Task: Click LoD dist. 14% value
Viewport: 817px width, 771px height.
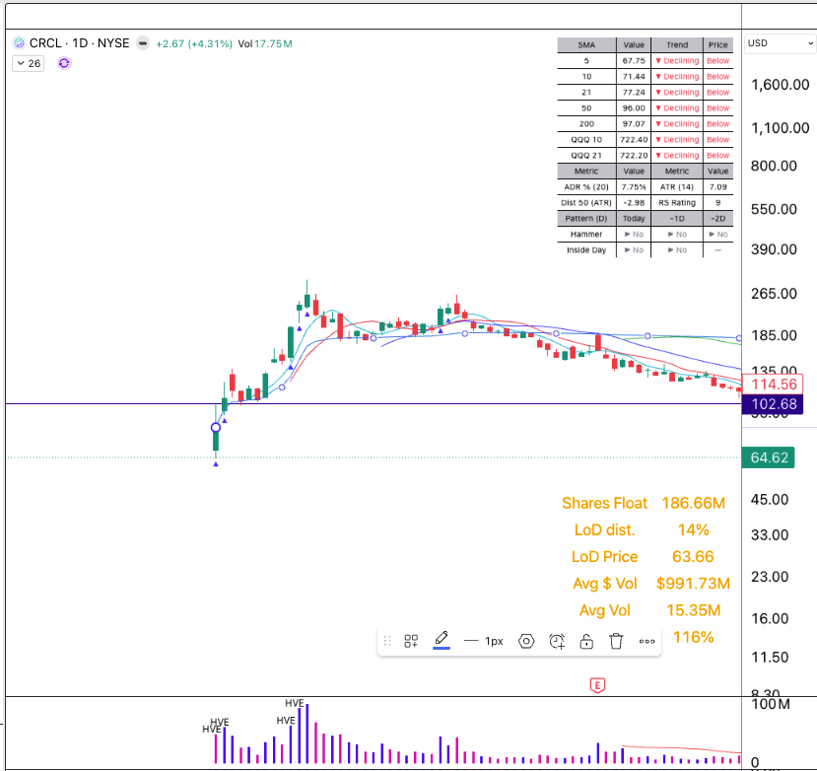Action: coord(693,530)
